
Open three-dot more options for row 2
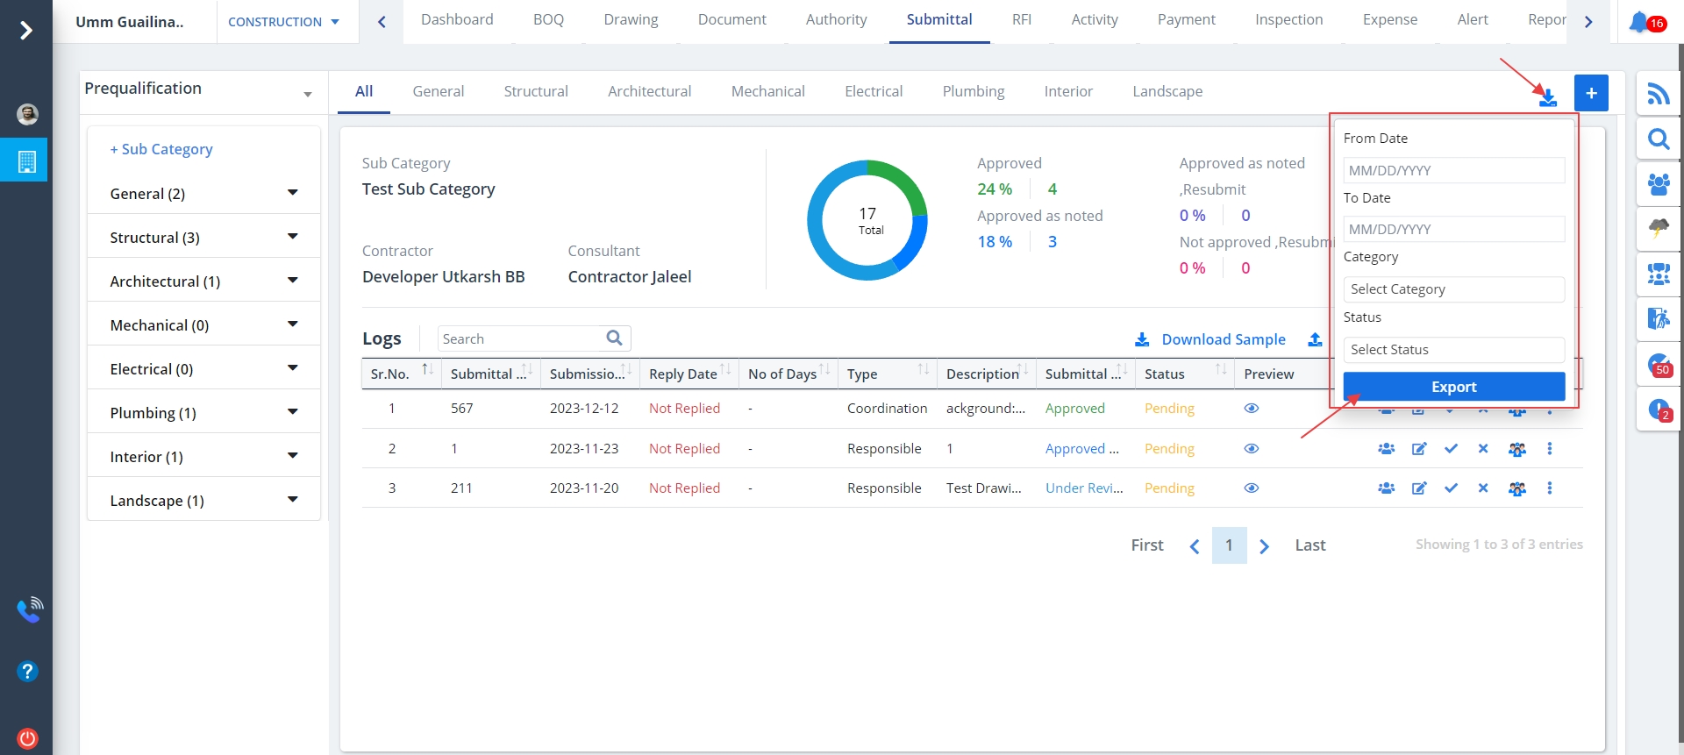click(x=1550, y=449)
